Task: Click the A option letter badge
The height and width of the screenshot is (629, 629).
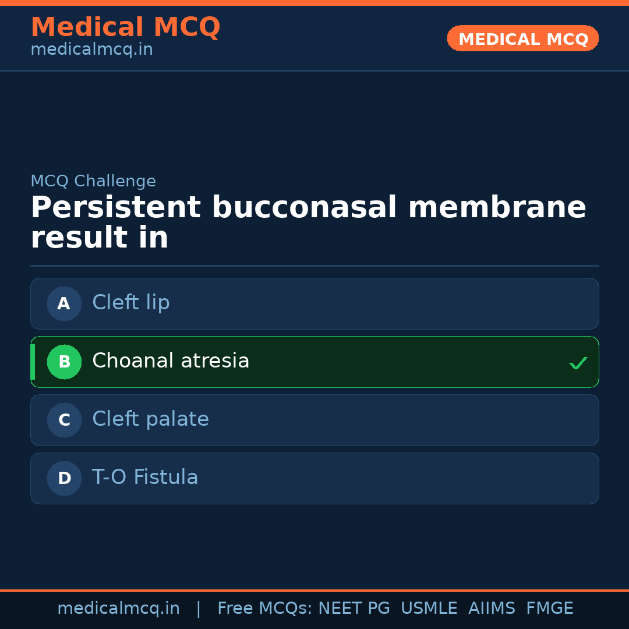Action: point(64,303)
